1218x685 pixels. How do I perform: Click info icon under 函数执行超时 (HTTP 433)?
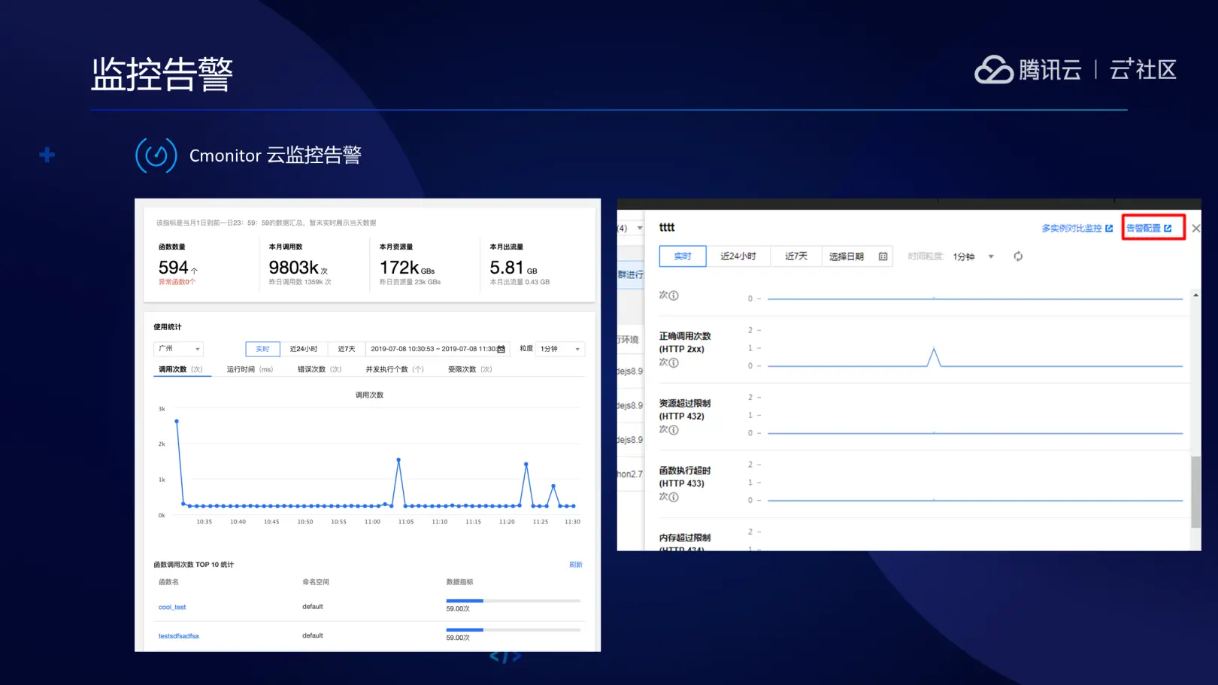(x=674, y=497)
